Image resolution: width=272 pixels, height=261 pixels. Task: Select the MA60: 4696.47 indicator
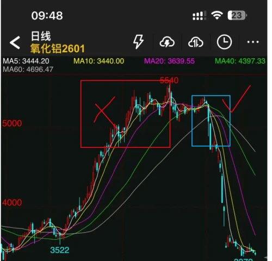tap(28, 69)
